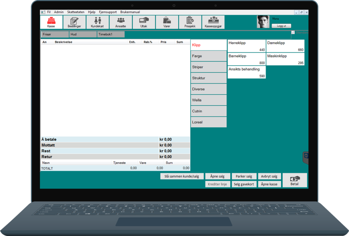The image size is (349, 236).
Task: Open the Ansatte employees icon
Action: coord(121,22)
